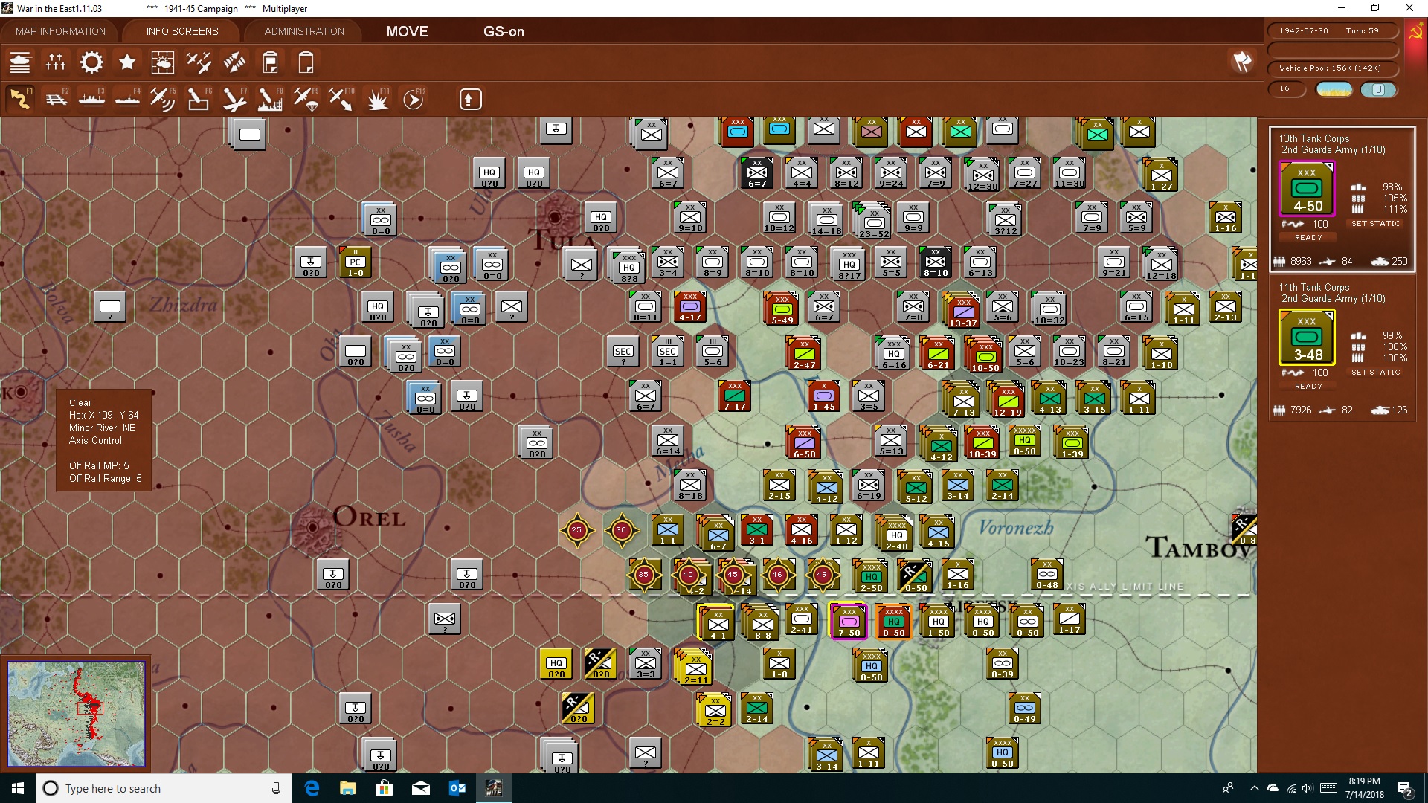
Task: Click the Vehicle Pool display
Action: pyautogui.click(x=1332, y=68)
